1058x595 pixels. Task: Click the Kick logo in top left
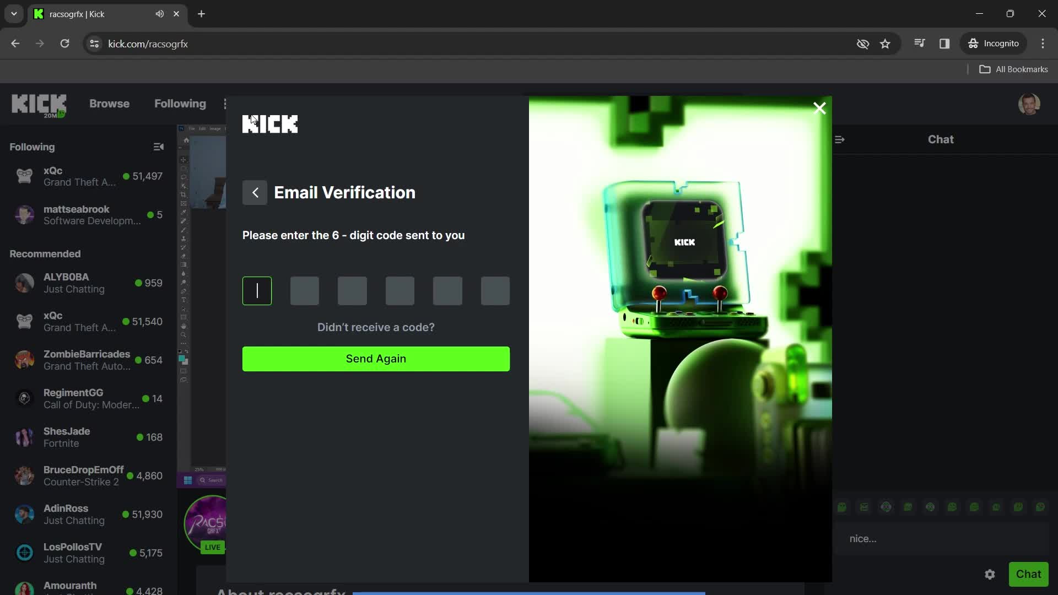click(39, 103)
